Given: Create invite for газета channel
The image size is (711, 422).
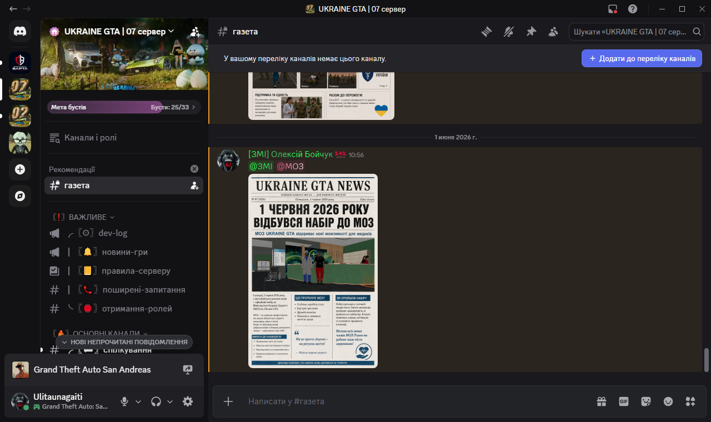Looking at the screenshot, I should click(x=195, y=185).
